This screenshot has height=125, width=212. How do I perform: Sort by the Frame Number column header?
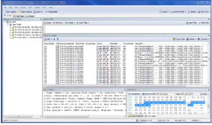coord(49,44)
